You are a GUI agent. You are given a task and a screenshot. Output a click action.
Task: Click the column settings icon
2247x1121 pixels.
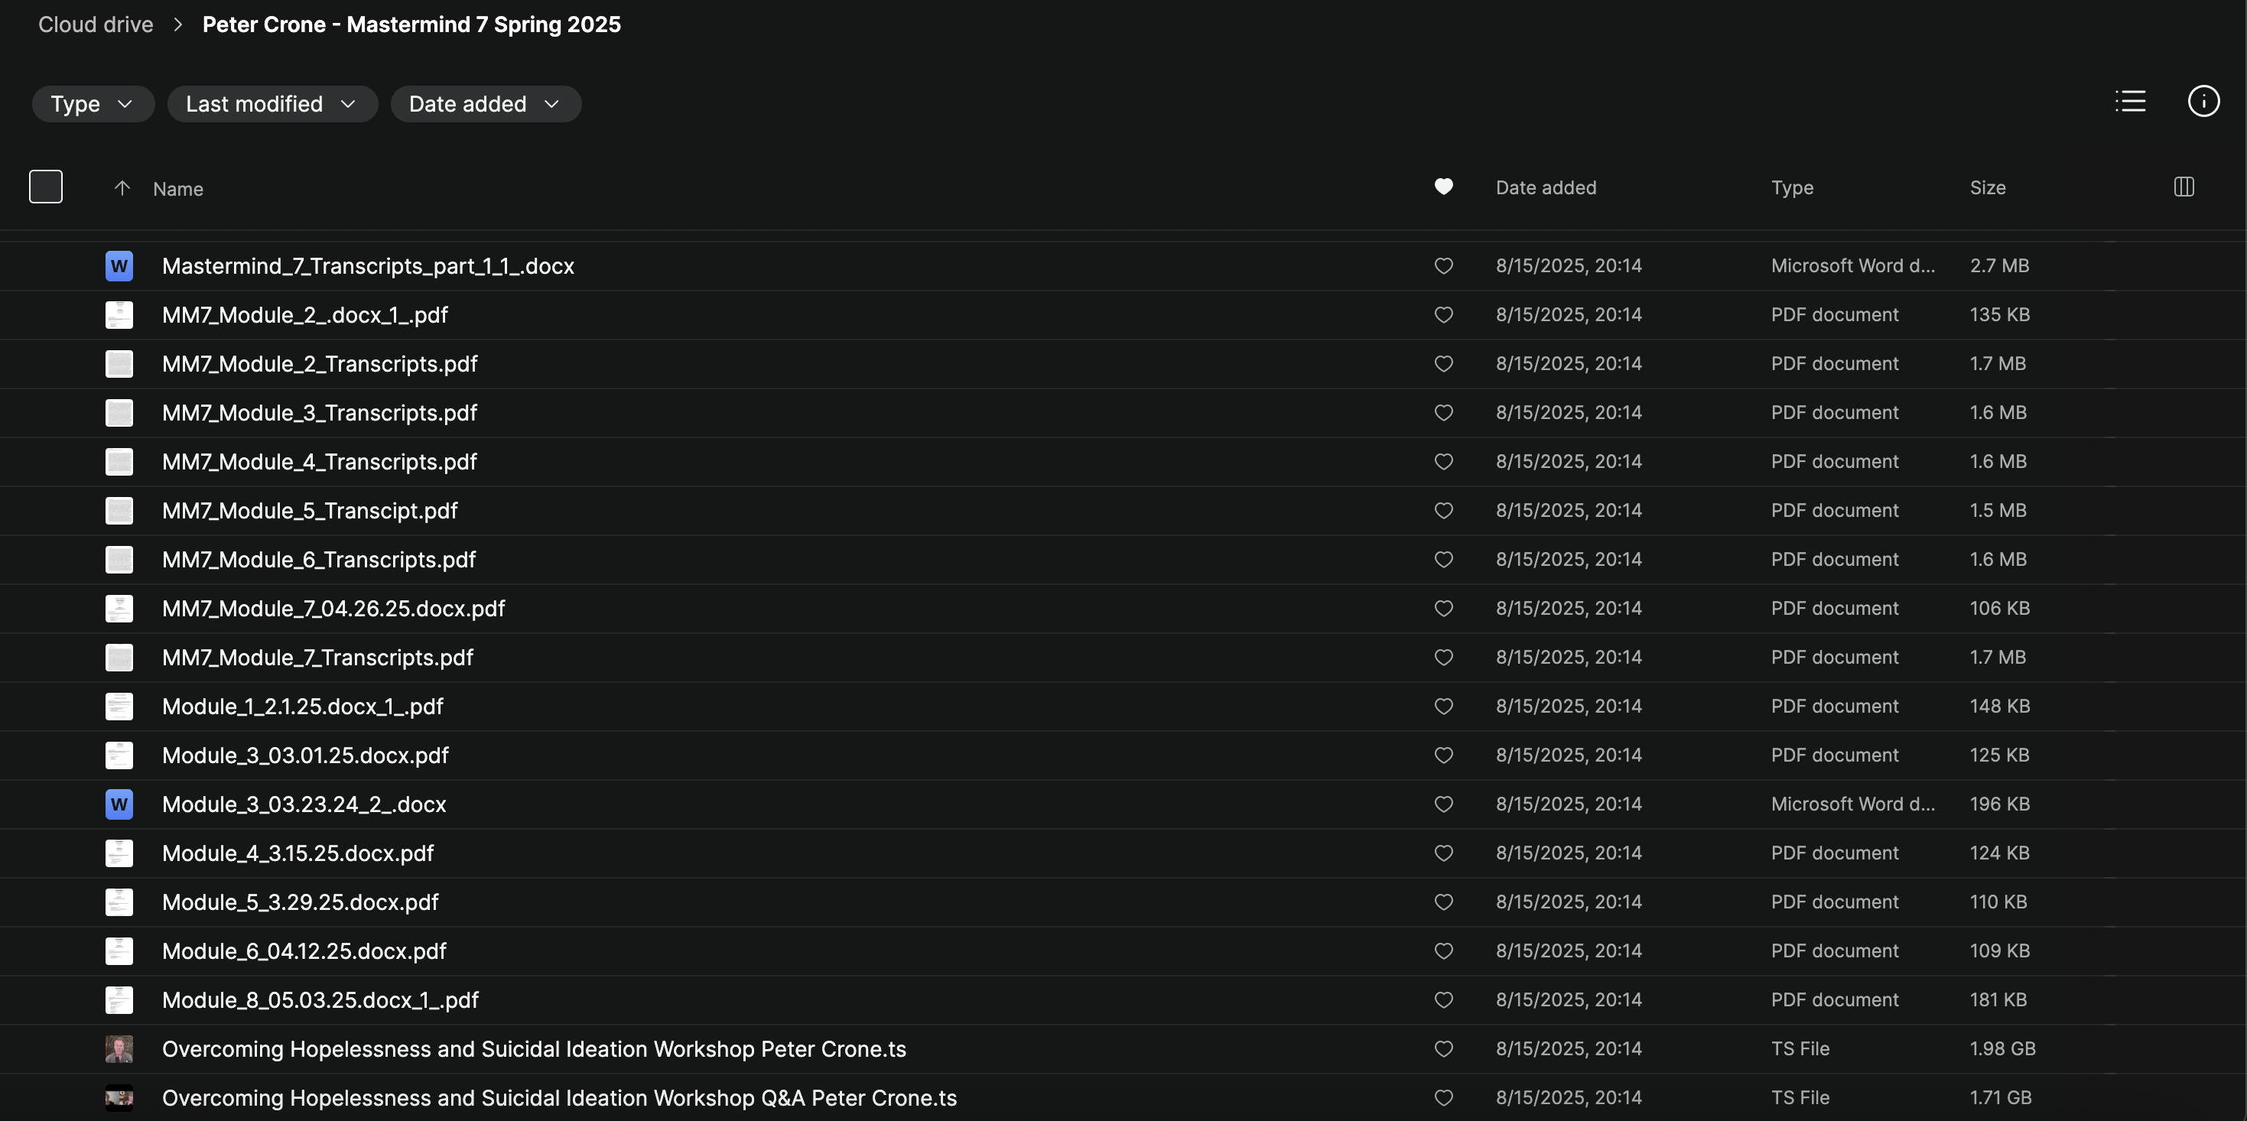[2184, 187]
